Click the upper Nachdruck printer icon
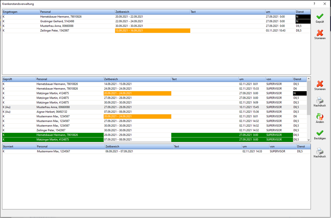Screen dimensions: 331x218 pos(320,100)
